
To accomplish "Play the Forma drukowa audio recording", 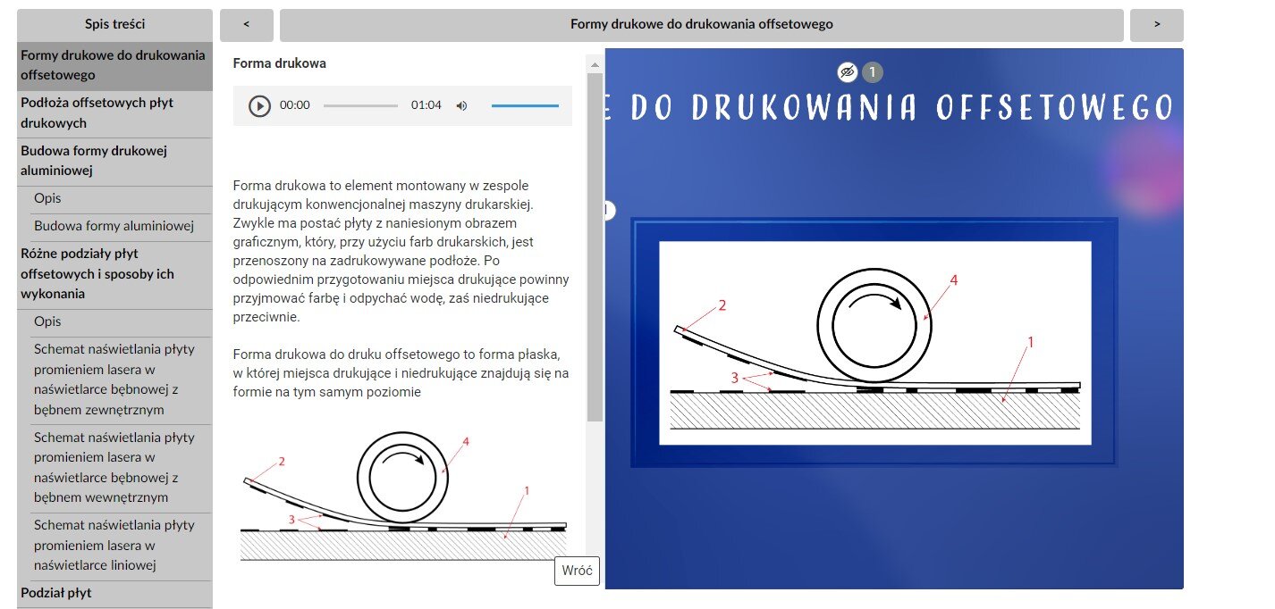I will (259, 105).
